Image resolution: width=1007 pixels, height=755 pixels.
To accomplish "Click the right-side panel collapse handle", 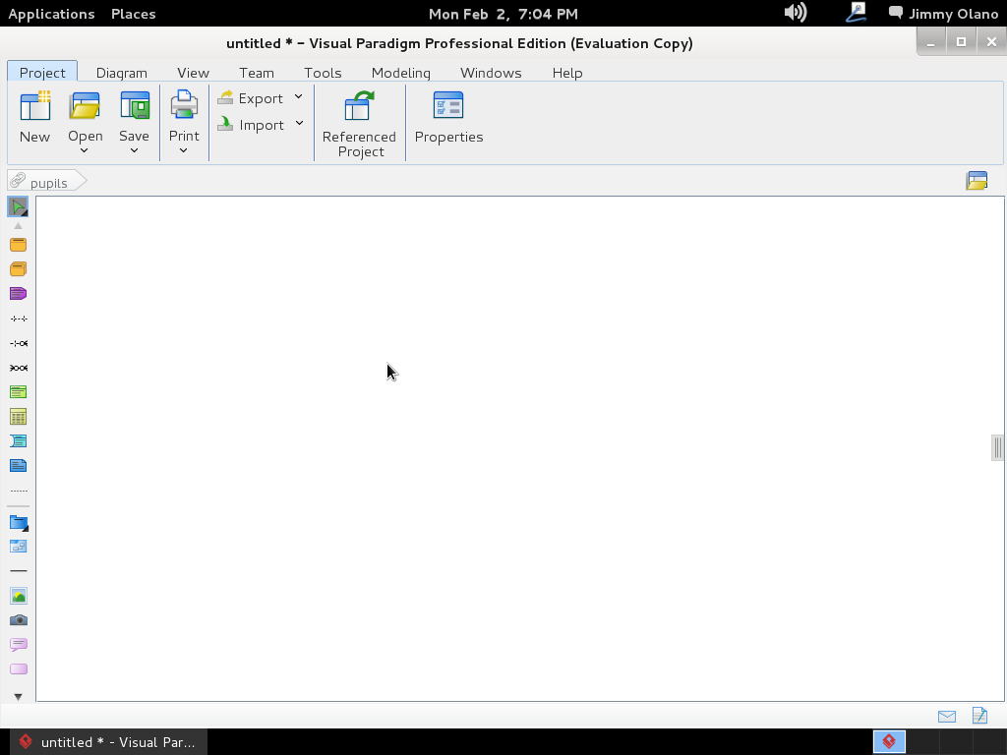I will pos(997,447).
